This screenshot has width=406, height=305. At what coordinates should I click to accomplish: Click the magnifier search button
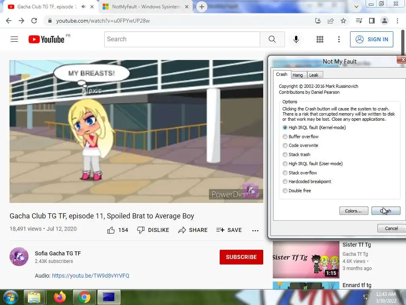272,39
